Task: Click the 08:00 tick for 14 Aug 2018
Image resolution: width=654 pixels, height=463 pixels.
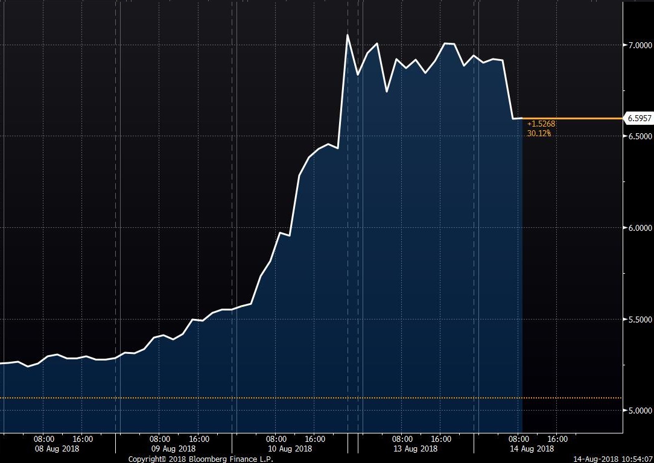Action: pyautogui.click(x=519, y=439)
